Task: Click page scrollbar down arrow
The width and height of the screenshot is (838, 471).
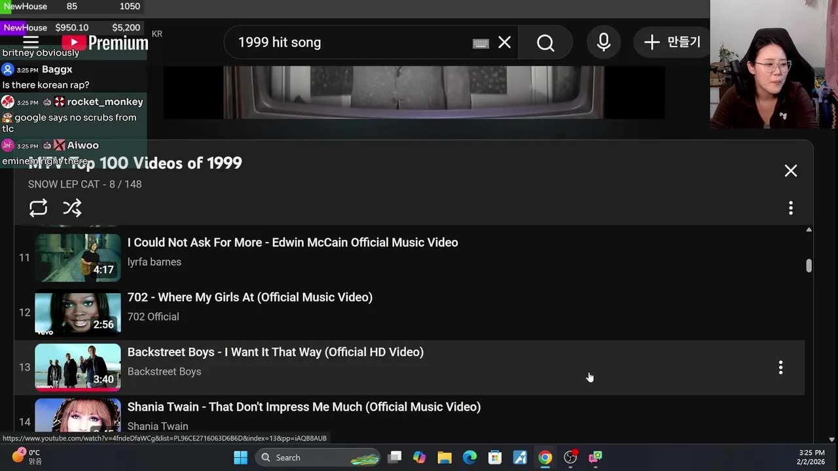Action: [832, 440]
